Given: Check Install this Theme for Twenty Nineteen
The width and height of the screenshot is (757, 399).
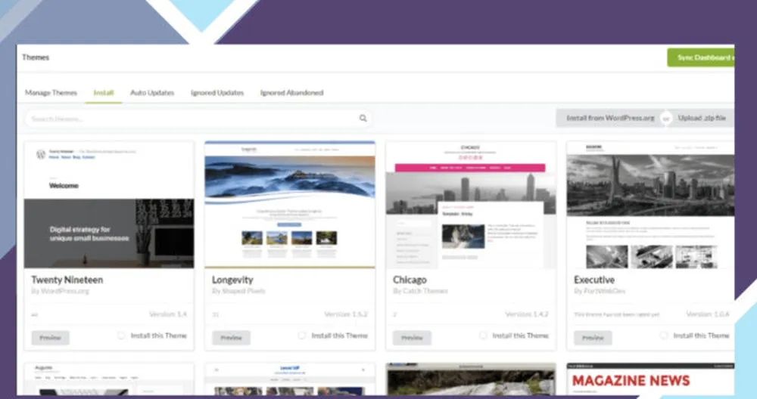Looking at the screenshot, I should [121, 336].
